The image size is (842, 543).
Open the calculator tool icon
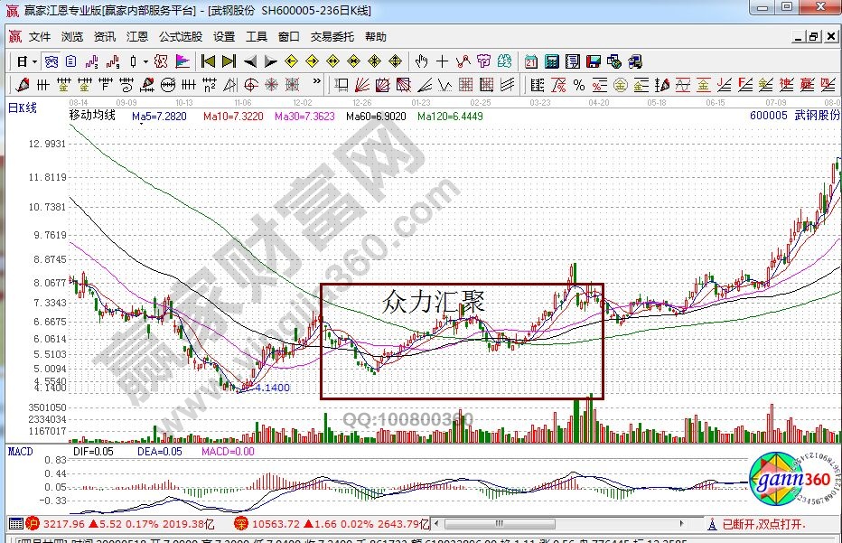click(550, 61)
